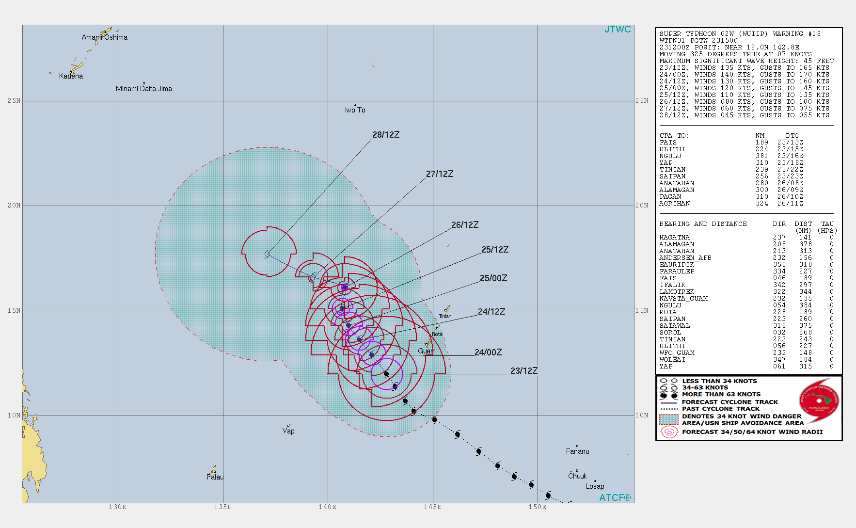Click the Rota place name on map

pyautogui.click(x=437, y=334)
